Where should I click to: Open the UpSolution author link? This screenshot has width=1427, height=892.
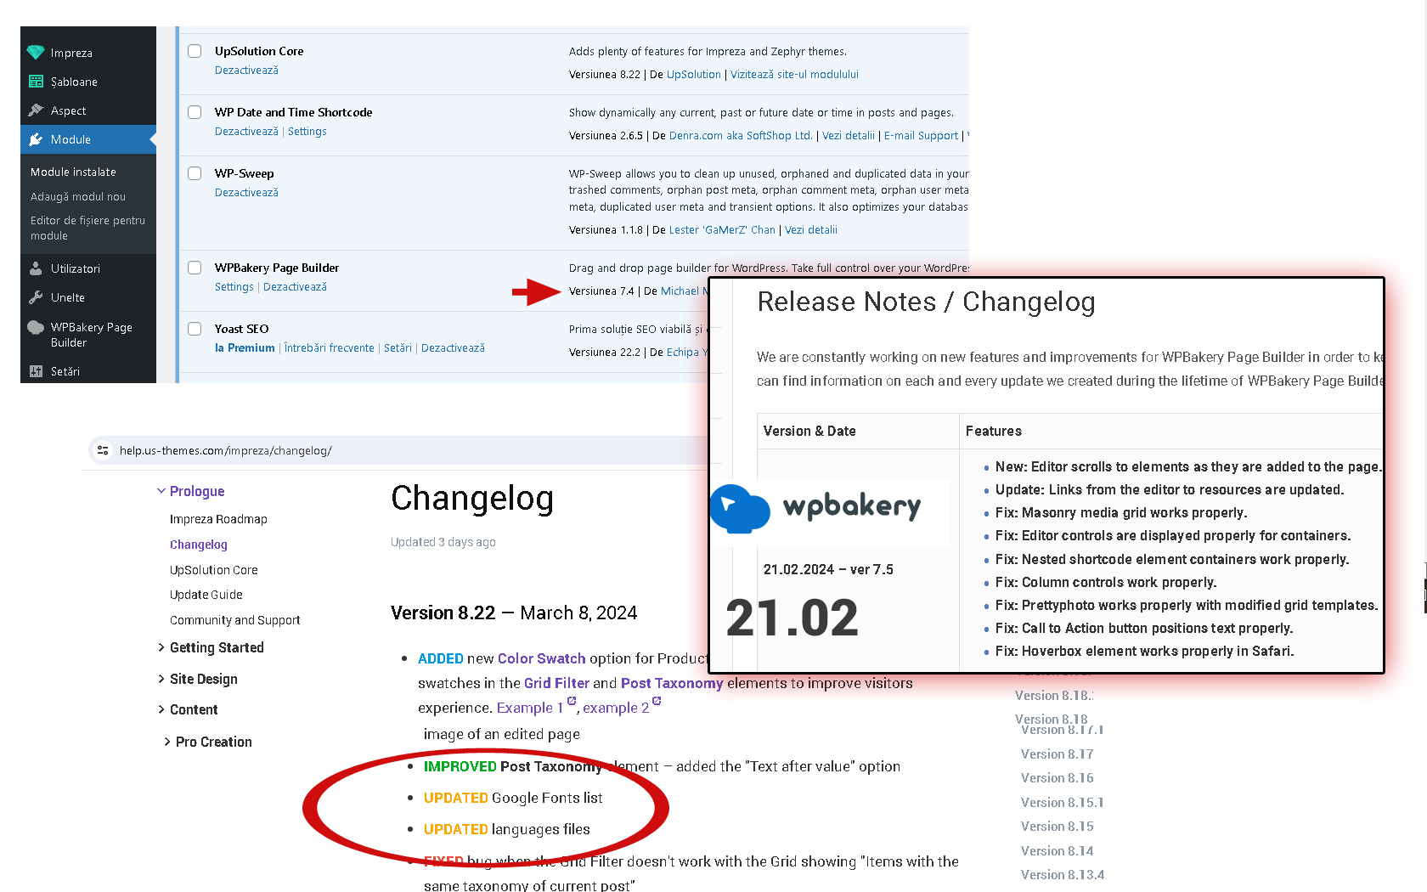[693, 75]
